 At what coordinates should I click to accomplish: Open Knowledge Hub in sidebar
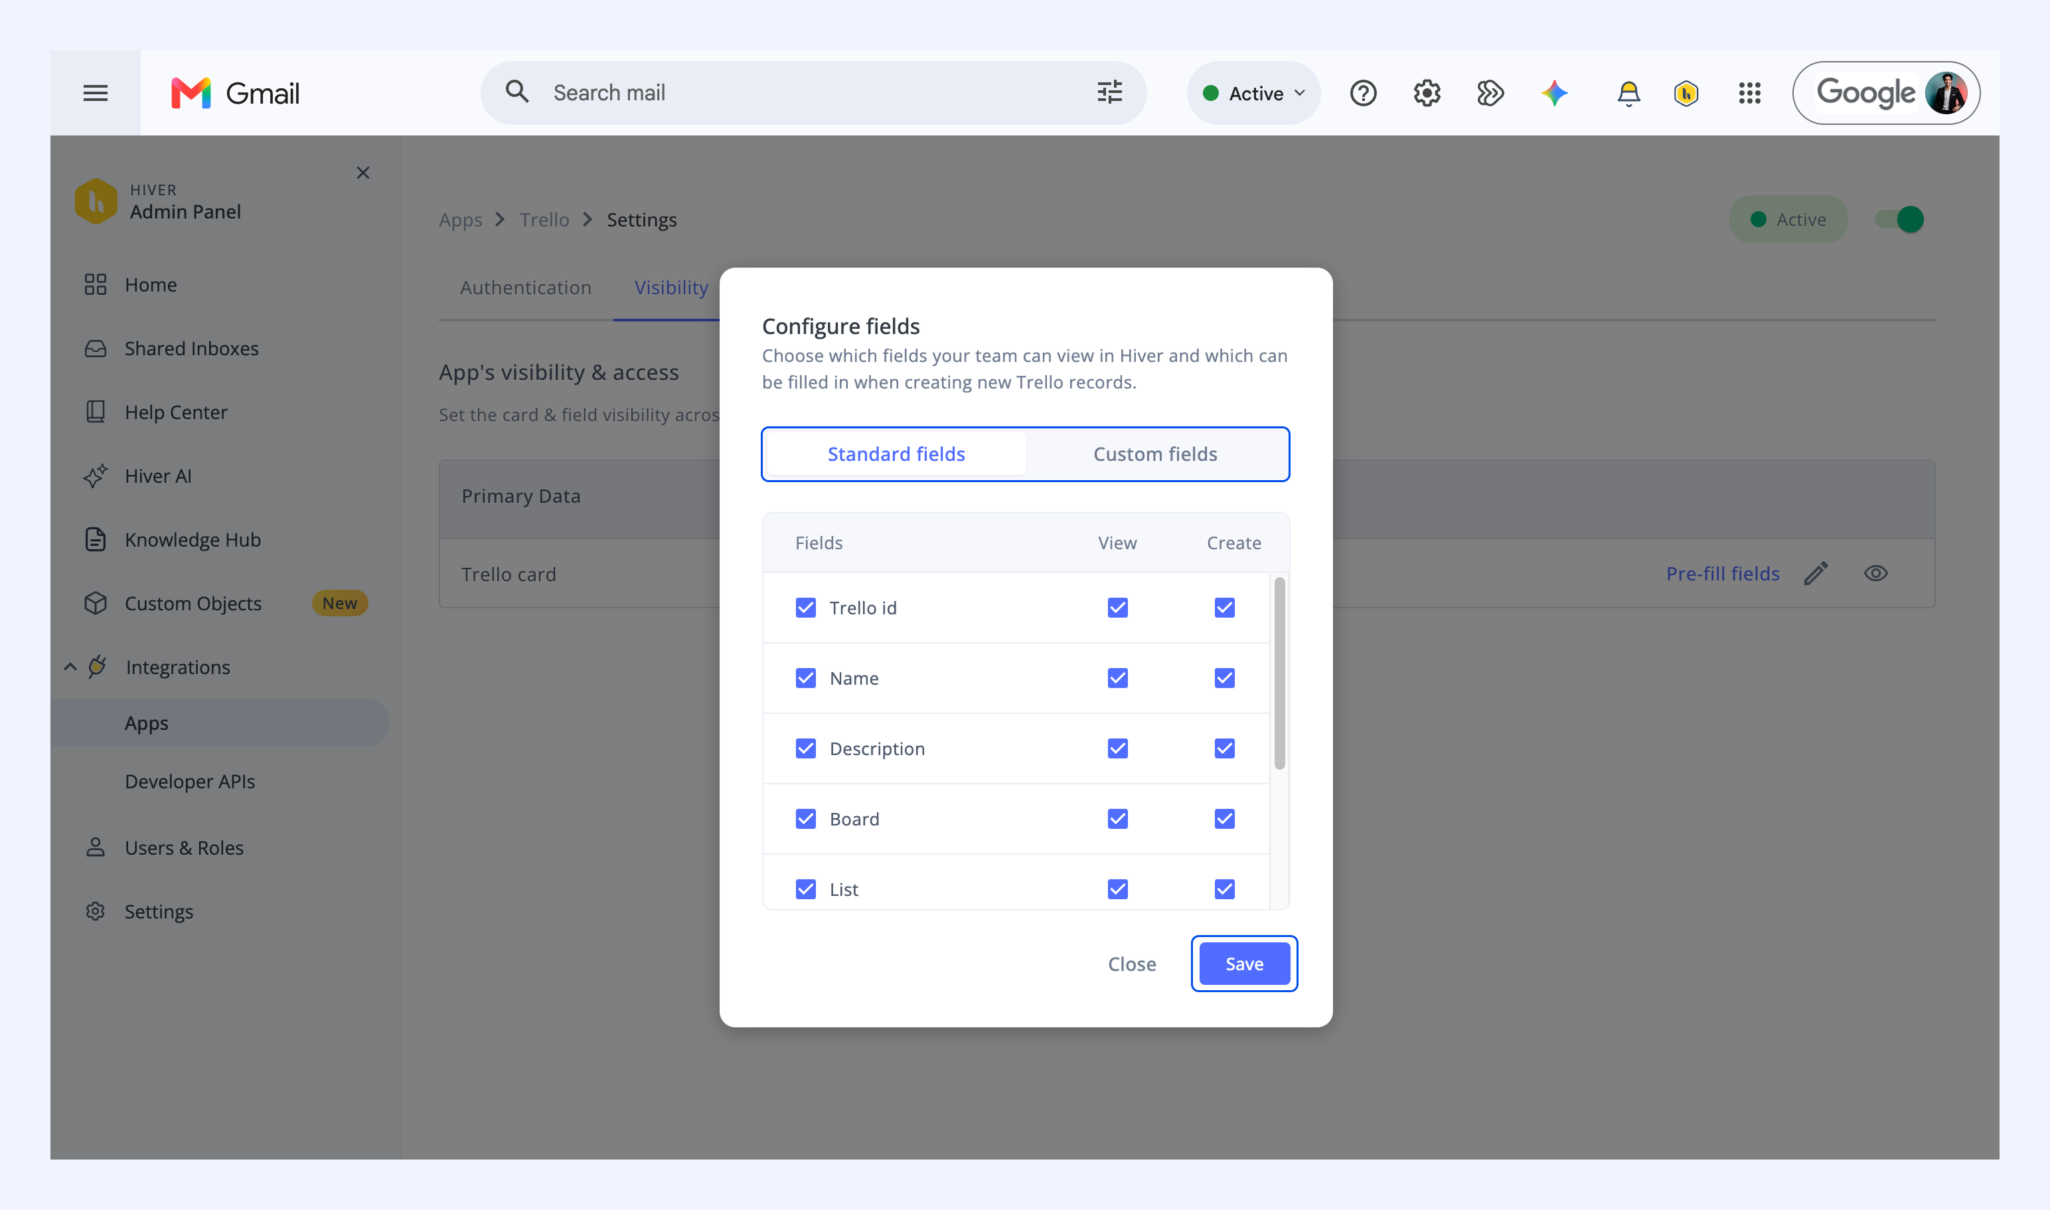point(193,539)
